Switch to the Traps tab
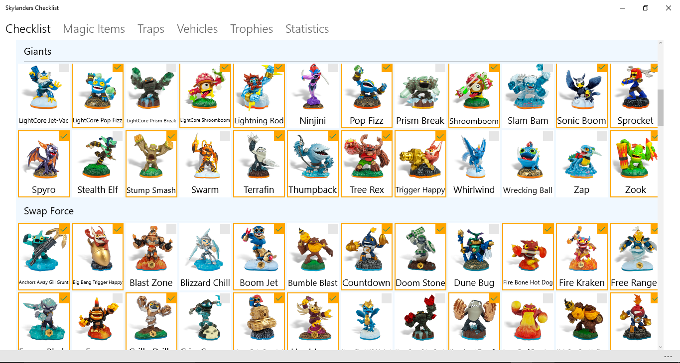Screen dimensions: 680x363 click(150, 29)
